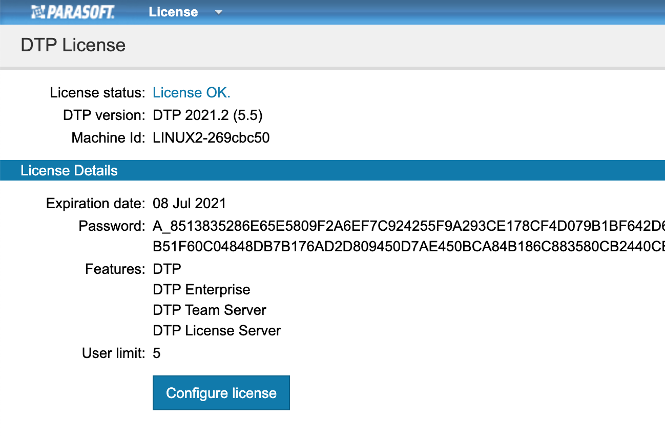Select the DTP License page title

[73, 45]
